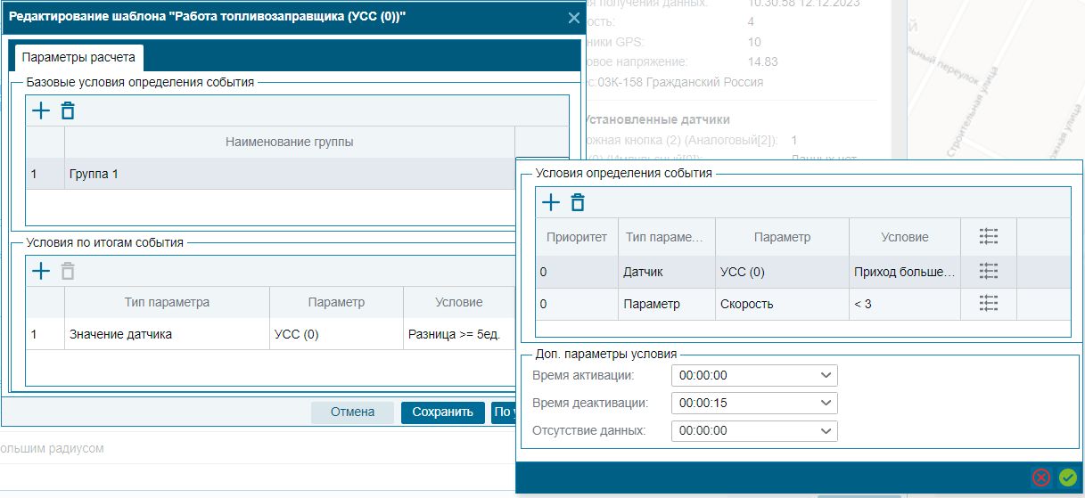Select the Параметр type cell
This screenshot has height=498, width=1085.
coord(666,304)
